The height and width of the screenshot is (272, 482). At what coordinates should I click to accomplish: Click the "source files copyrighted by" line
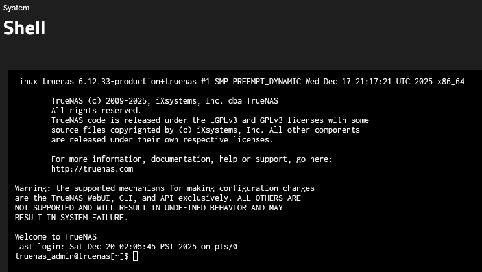[205, 130]
